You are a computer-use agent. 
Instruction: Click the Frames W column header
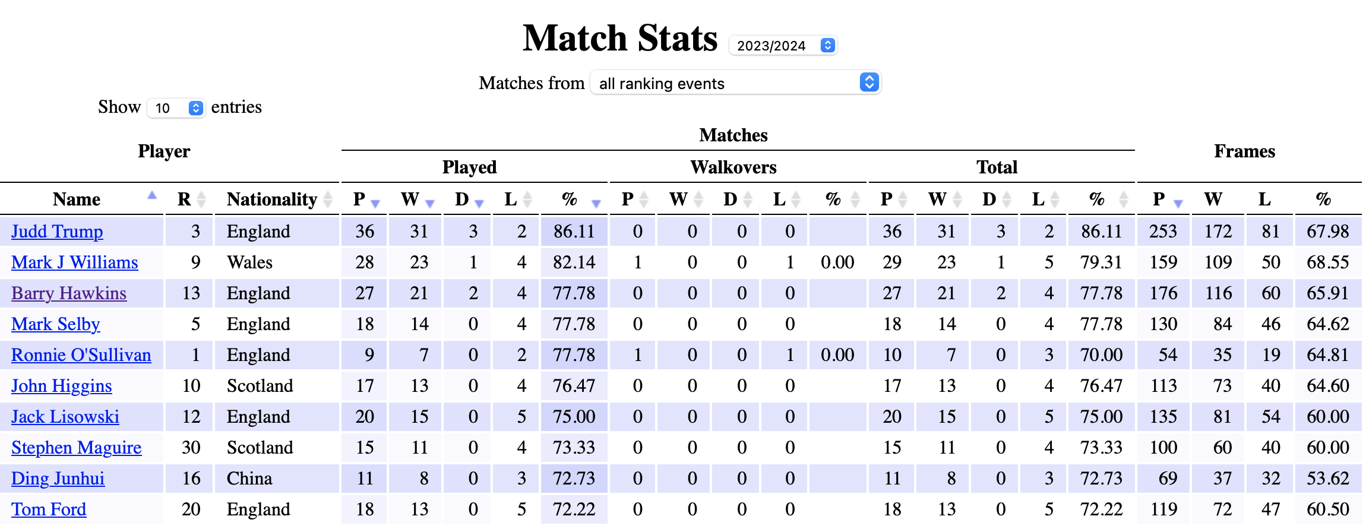coord(1213,199)
